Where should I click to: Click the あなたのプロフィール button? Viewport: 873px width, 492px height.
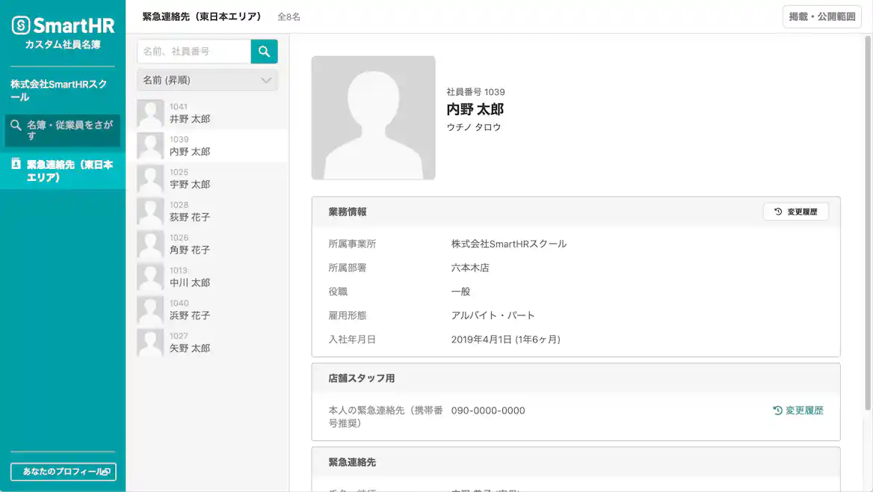[63, 472]
